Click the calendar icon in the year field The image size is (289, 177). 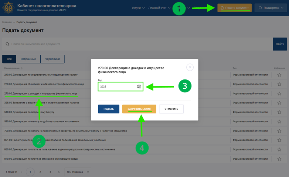point(139,86)
